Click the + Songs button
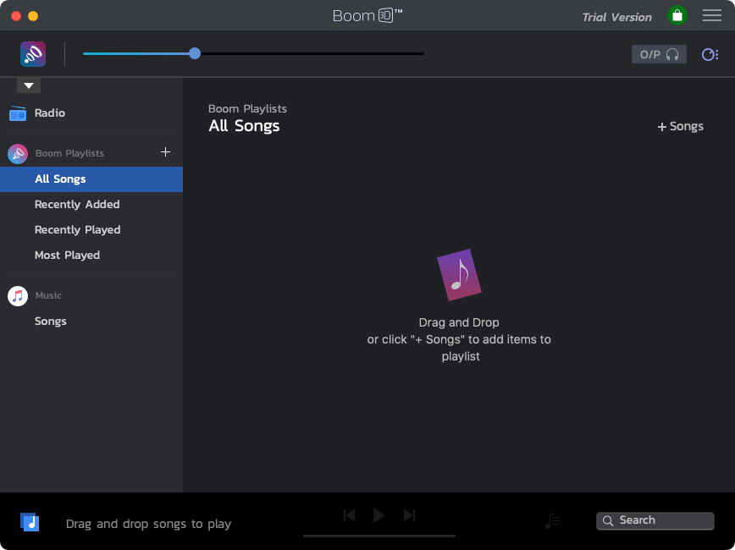The width and height of the screenshot is (735, 550). coord(680,126)
